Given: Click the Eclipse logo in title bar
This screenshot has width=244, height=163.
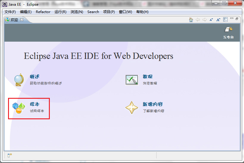Looking at the screenshot, I should (5, 4).
